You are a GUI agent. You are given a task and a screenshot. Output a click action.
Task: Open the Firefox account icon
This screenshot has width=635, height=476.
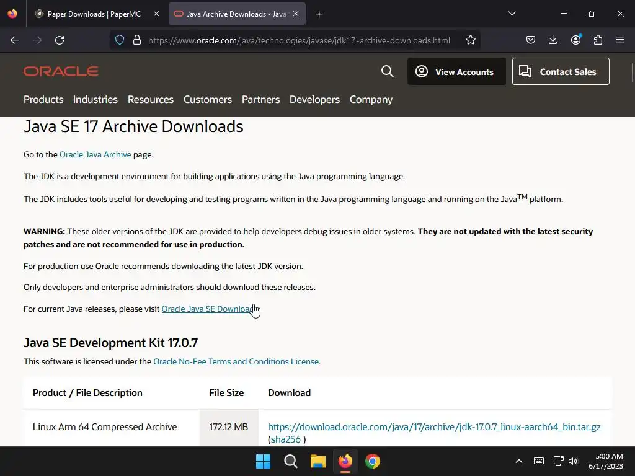pyautogui.click(x=575, y=40)
